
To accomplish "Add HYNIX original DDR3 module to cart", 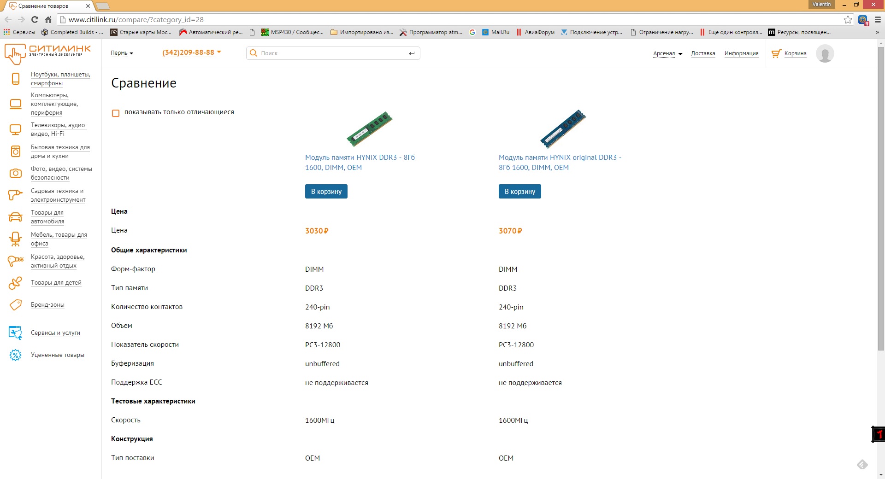I will [x=520, y=192].
